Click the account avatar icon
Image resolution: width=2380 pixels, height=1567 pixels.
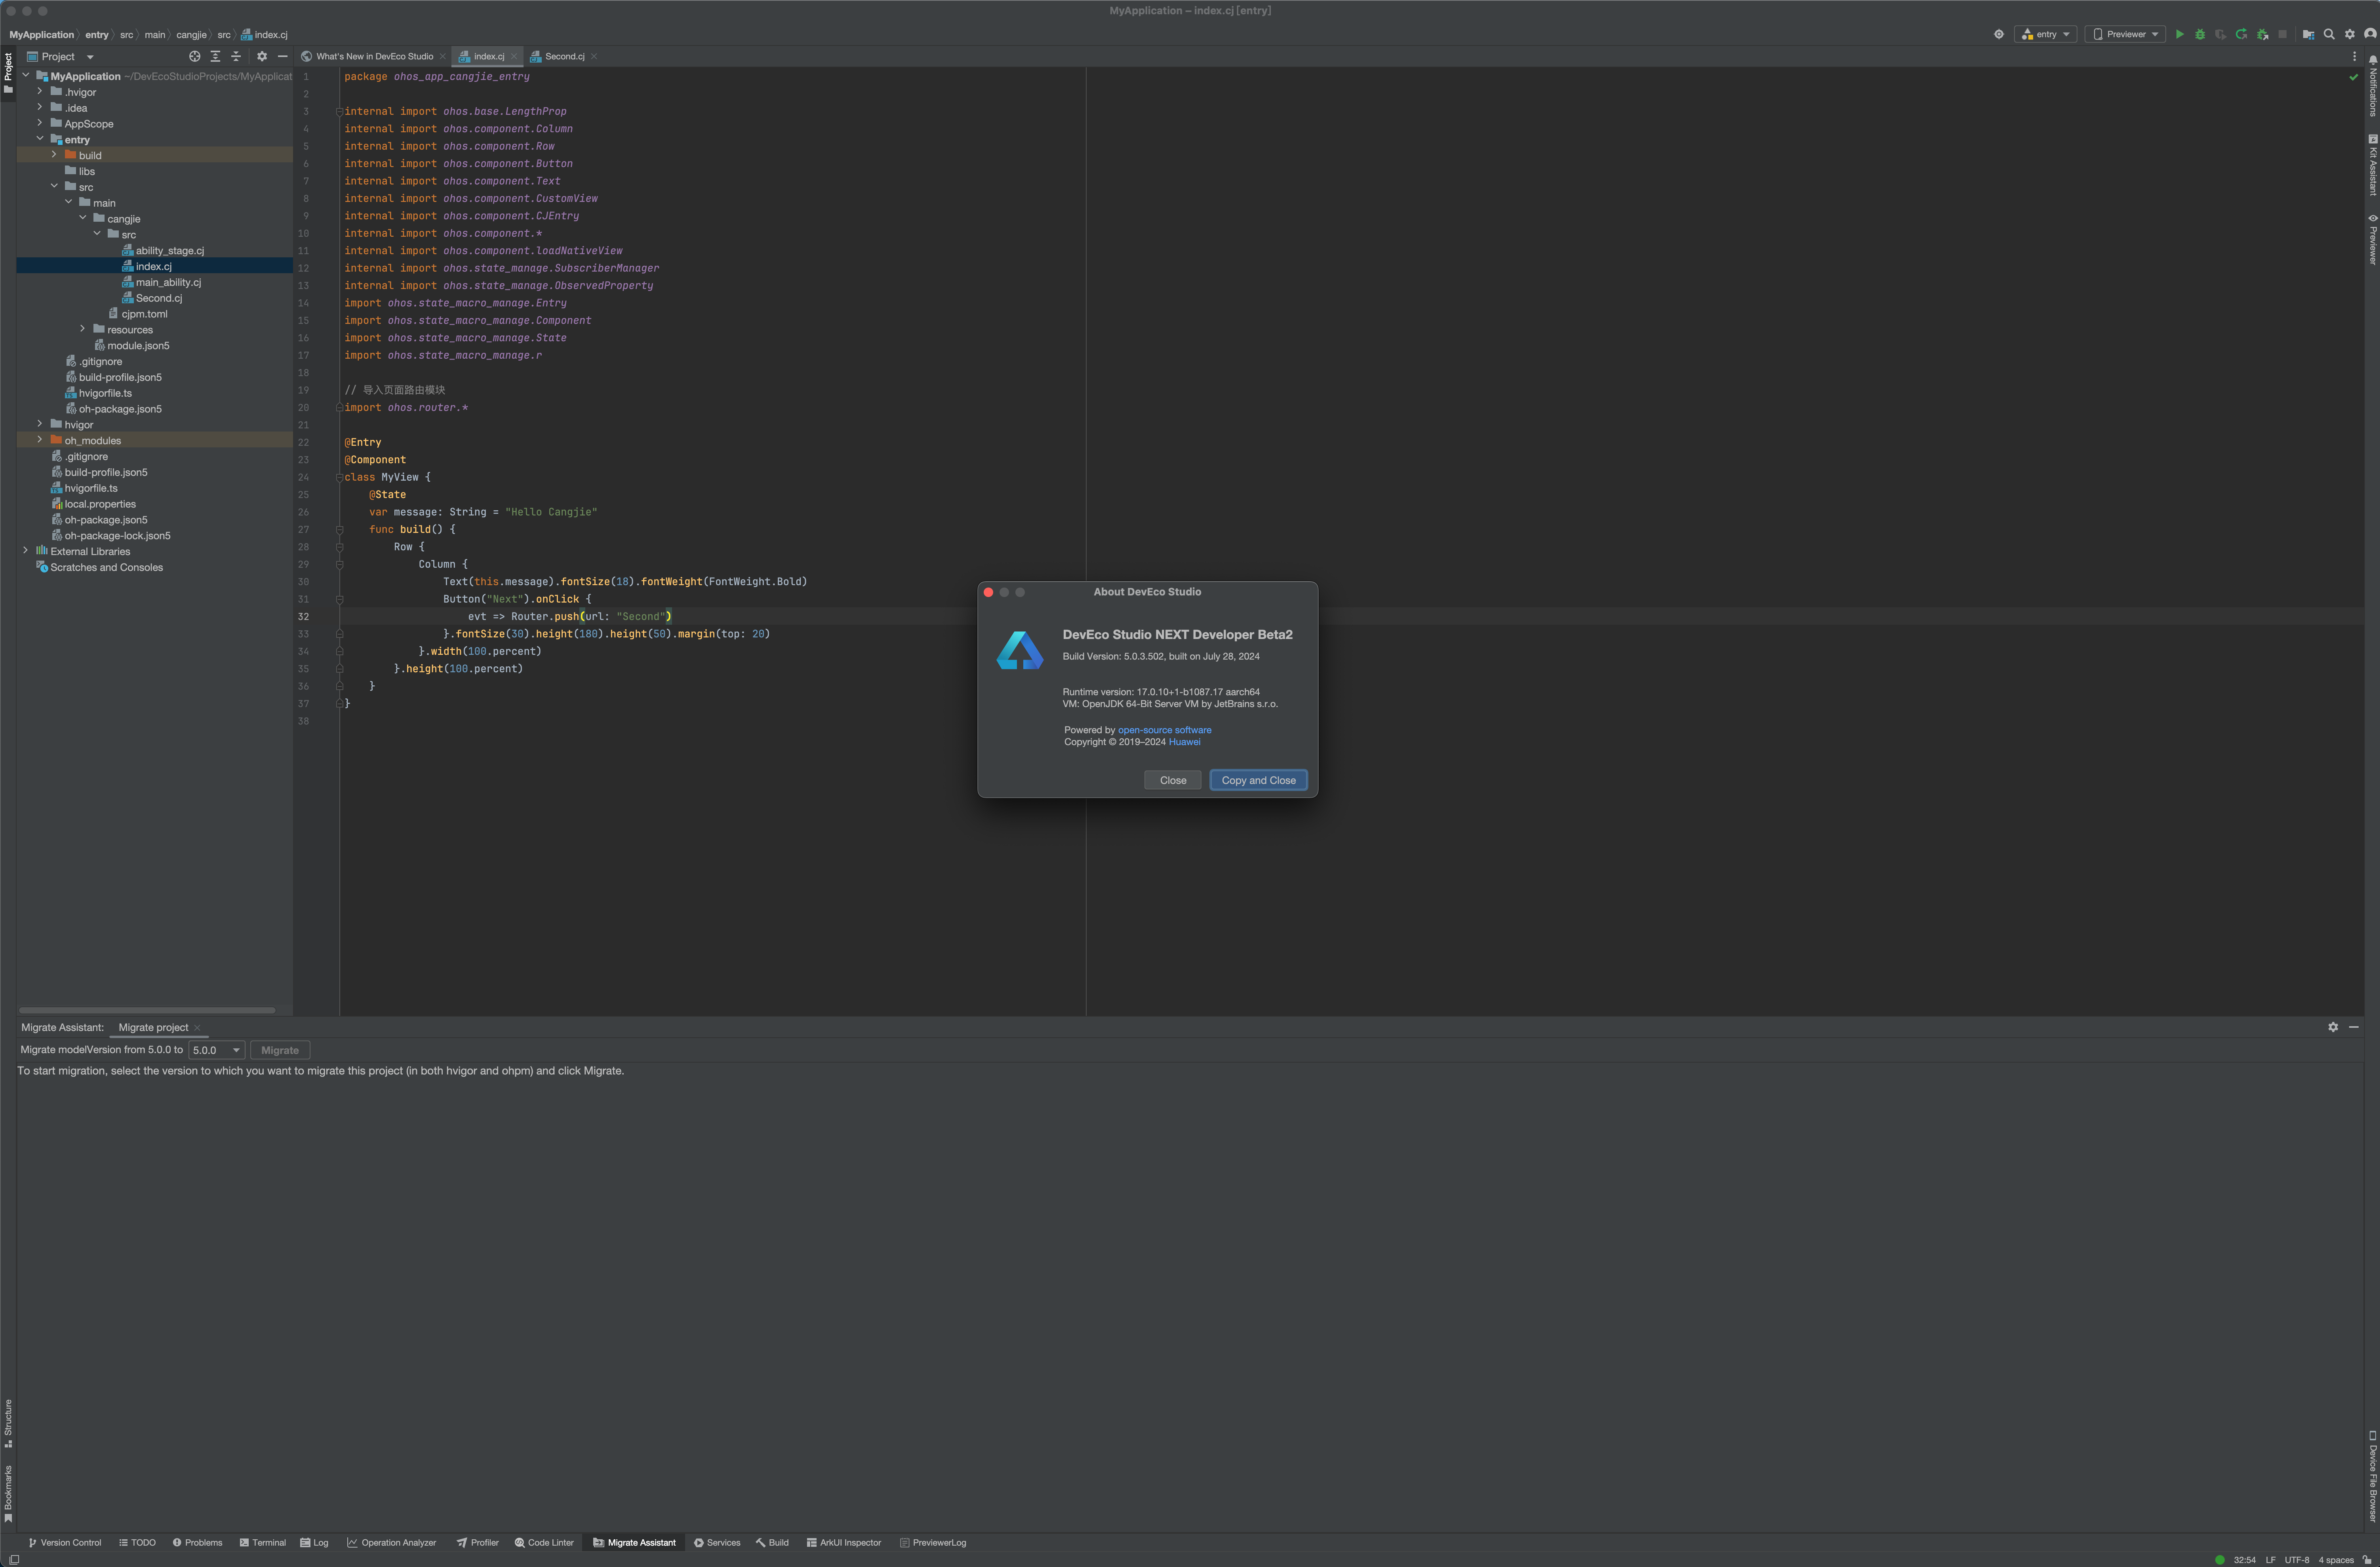pyautogui.click(x=2370, y=34)
